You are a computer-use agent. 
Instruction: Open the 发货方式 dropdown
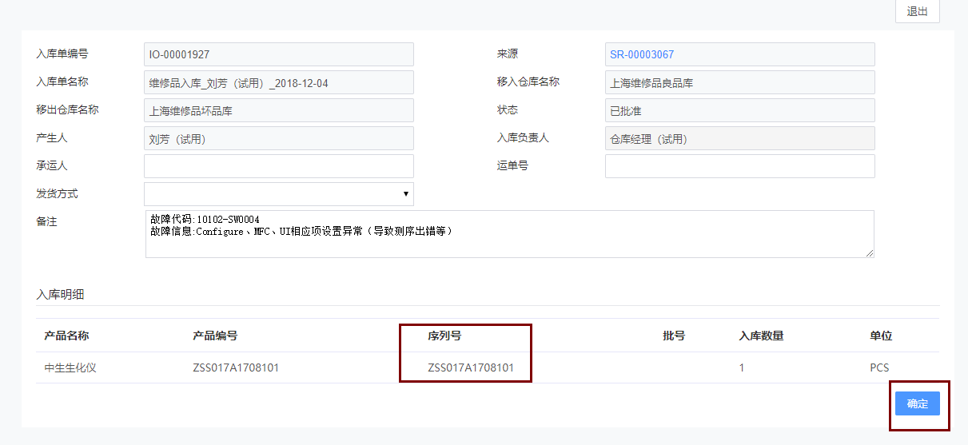point(278,194)
